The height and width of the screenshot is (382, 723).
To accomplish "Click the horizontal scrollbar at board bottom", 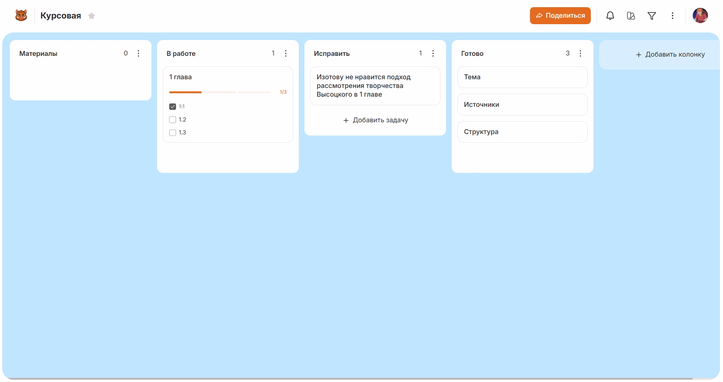I will [349, 378].
